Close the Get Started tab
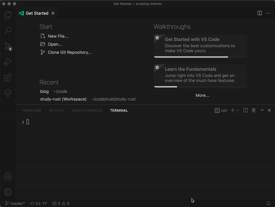This screenshot has width=275, height=207. [53, 13]
